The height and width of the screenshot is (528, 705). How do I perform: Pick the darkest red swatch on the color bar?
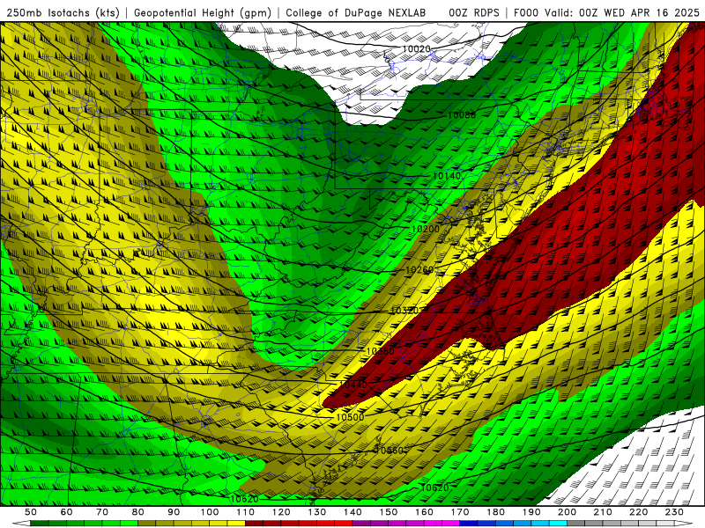[x=254, y=523]
